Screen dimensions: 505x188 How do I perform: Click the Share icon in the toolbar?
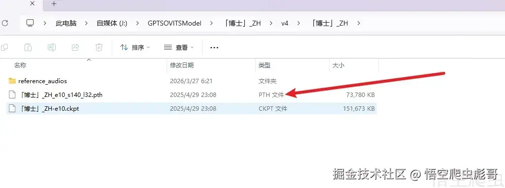[x=75, y=47]
